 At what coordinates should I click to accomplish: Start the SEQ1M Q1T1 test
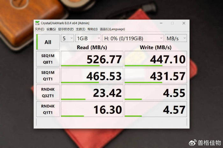(48, 75)
